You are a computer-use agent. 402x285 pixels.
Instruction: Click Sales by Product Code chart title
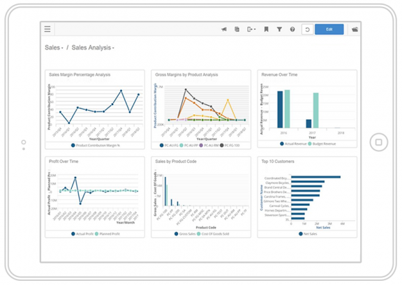[x=176, y=162]
